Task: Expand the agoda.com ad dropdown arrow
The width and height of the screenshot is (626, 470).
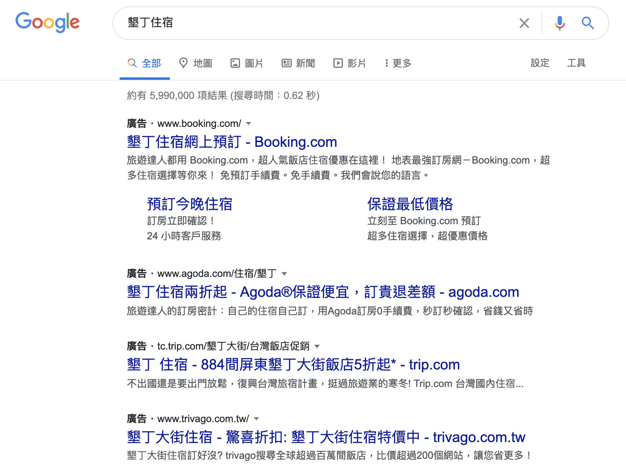Action: 284,274
